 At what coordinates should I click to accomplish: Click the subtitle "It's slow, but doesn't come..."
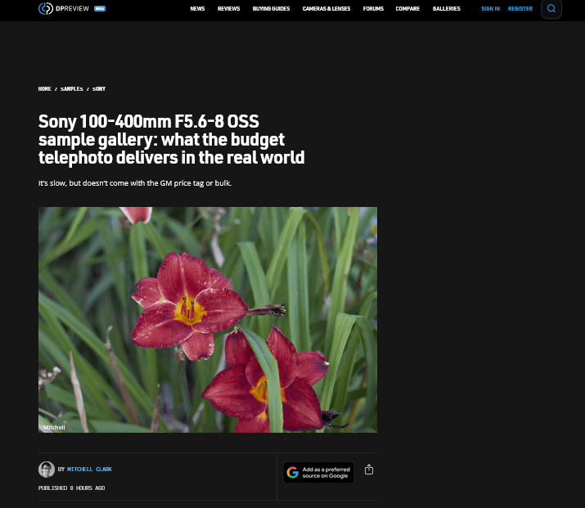tap(135, 183)
